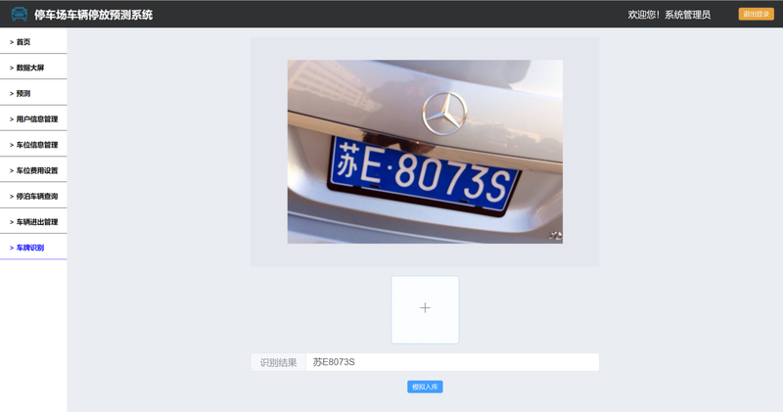Click the 停车场车辆停放预测系统 title
The height and width of the screenshot is (412, 783).
tap(93, 15)
